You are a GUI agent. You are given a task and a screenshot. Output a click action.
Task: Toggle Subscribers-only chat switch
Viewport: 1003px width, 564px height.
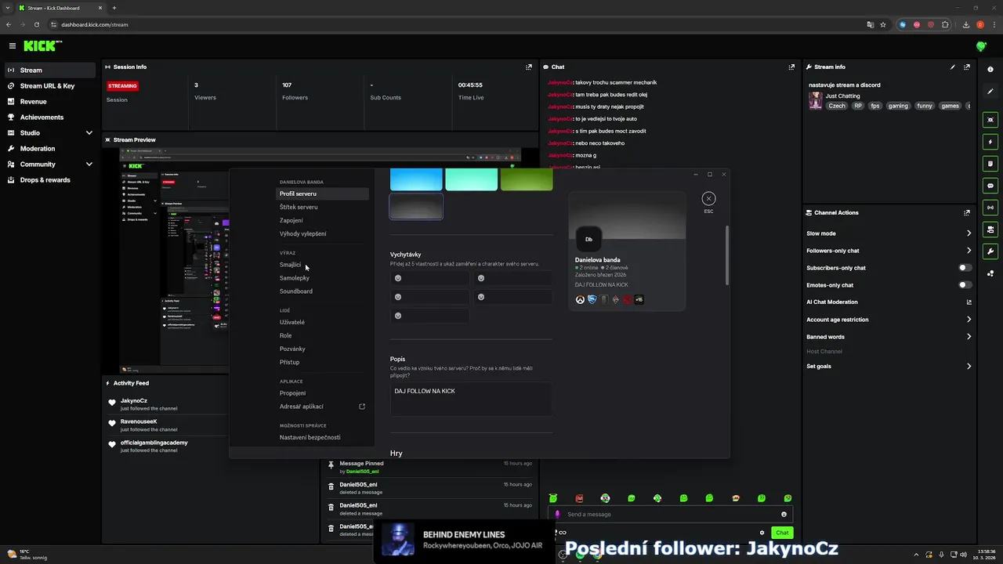pyautogui.click(x=965, y=268)
